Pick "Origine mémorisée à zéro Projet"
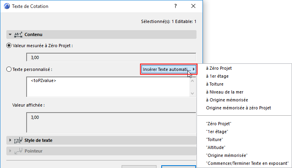The height and width of the screenshot is (168, 292). point(239,108)
